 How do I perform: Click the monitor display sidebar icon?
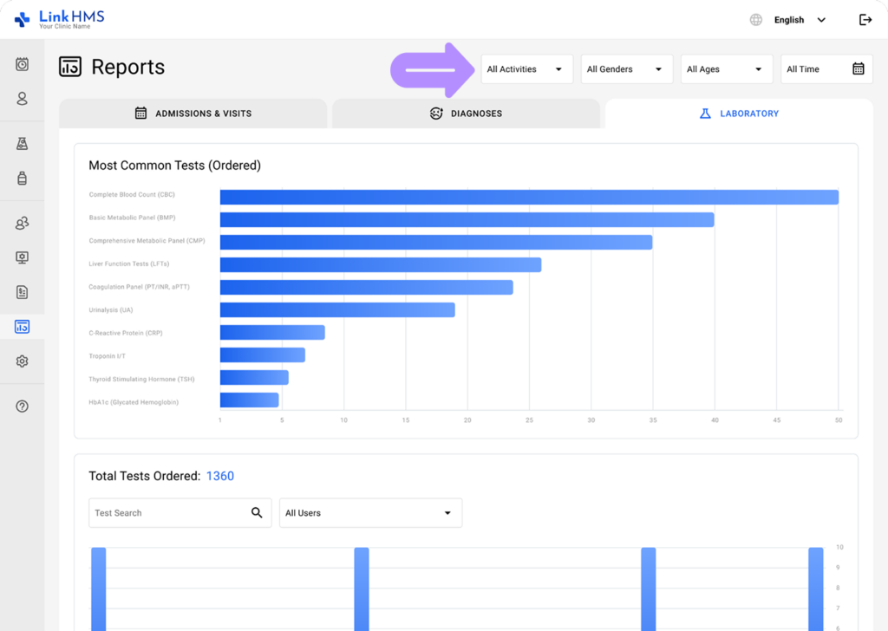coord(22,258)
